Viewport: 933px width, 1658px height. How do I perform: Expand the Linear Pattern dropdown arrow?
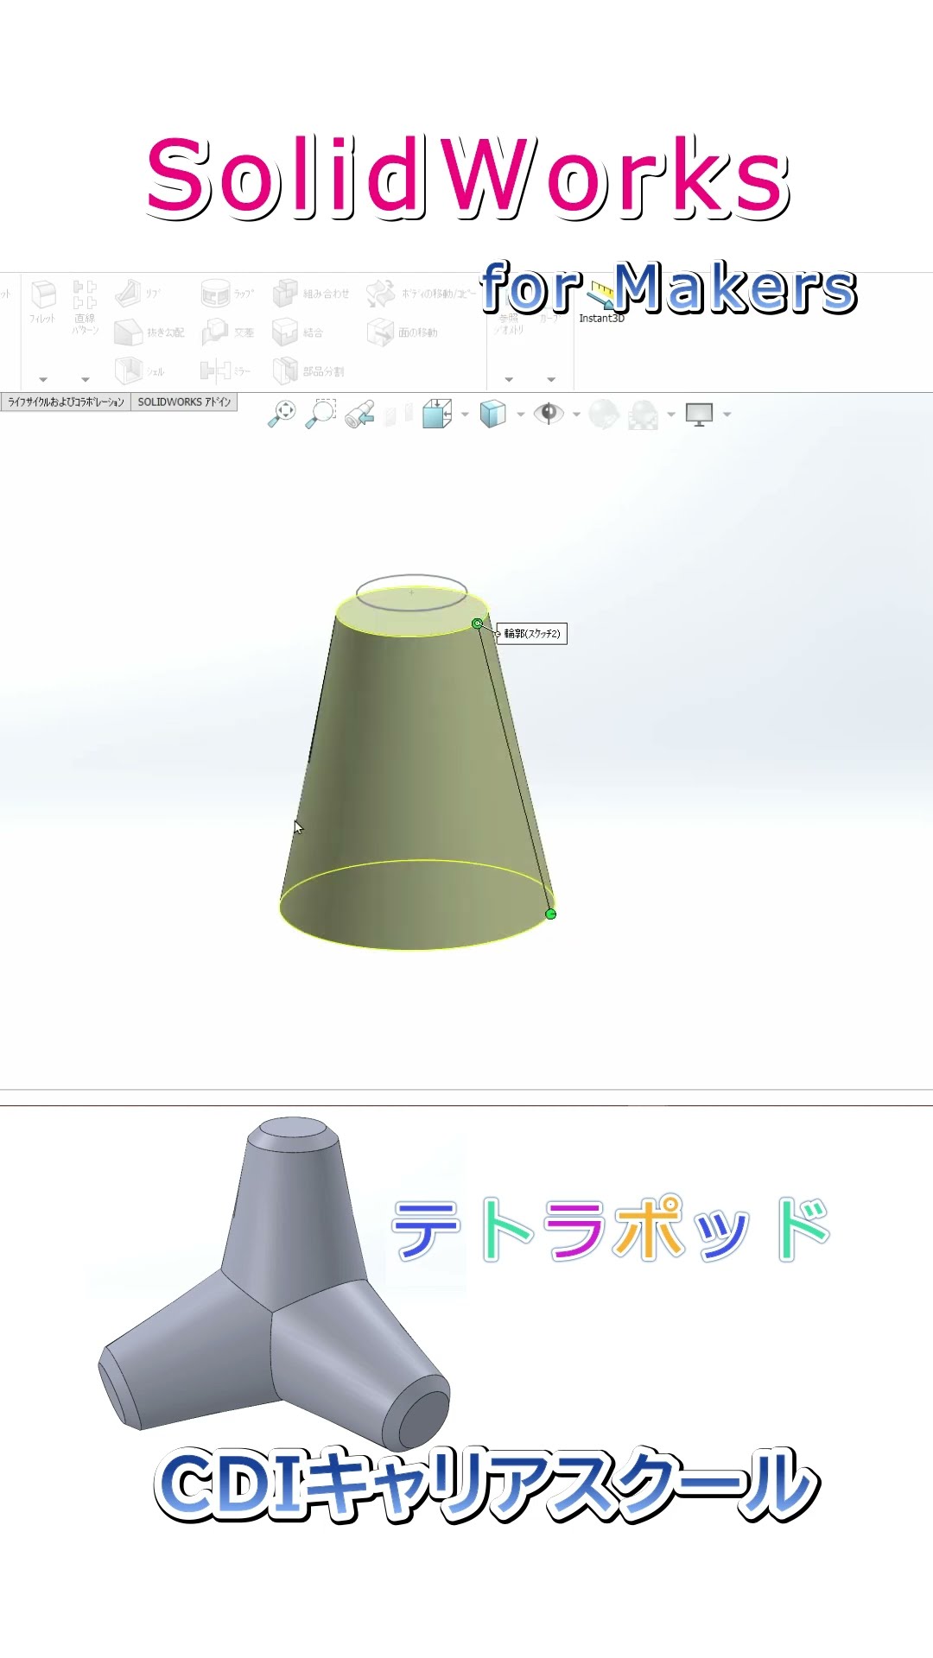[85, 379]
